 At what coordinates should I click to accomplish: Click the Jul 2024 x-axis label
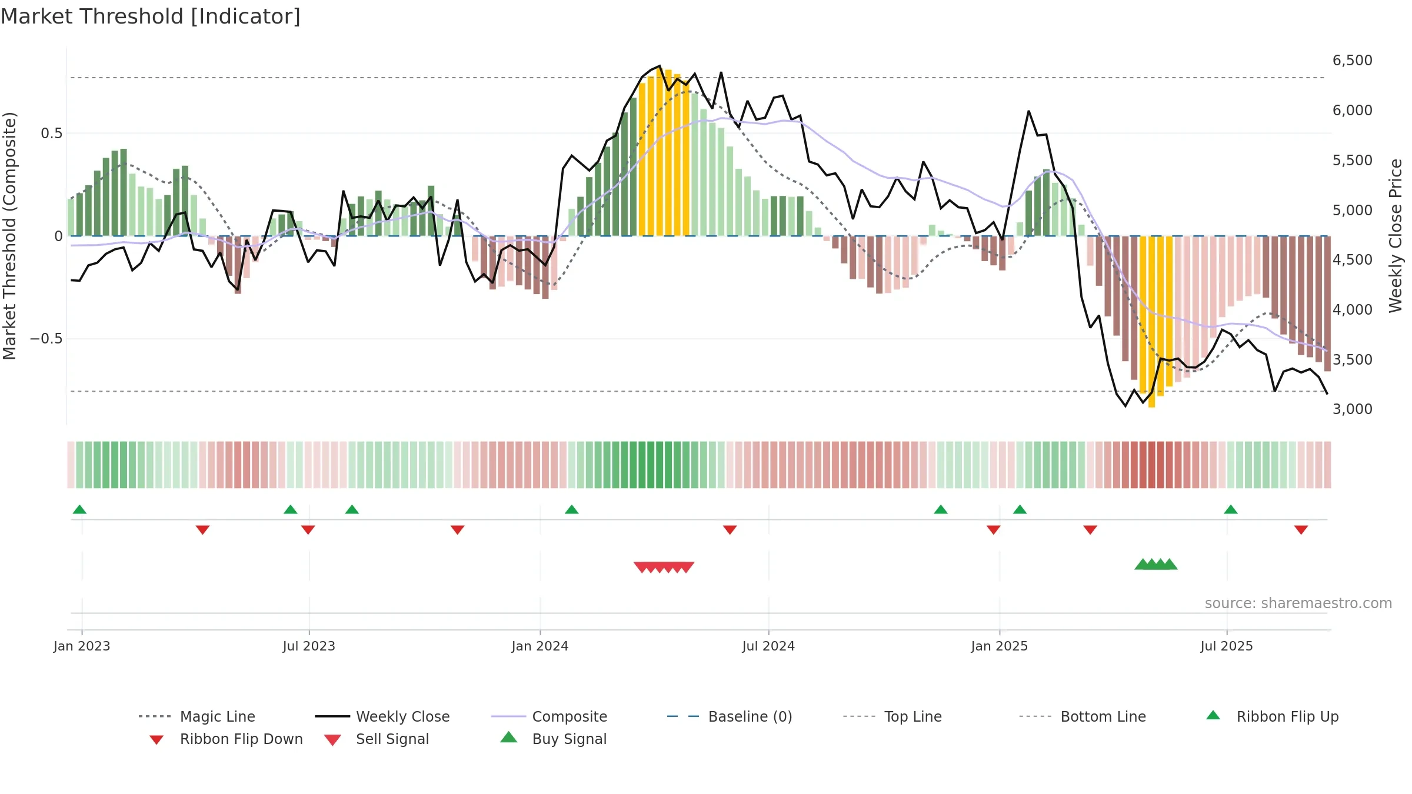768,646
